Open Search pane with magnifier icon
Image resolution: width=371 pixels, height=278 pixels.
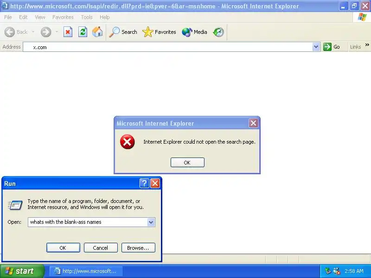pos(123,32)
